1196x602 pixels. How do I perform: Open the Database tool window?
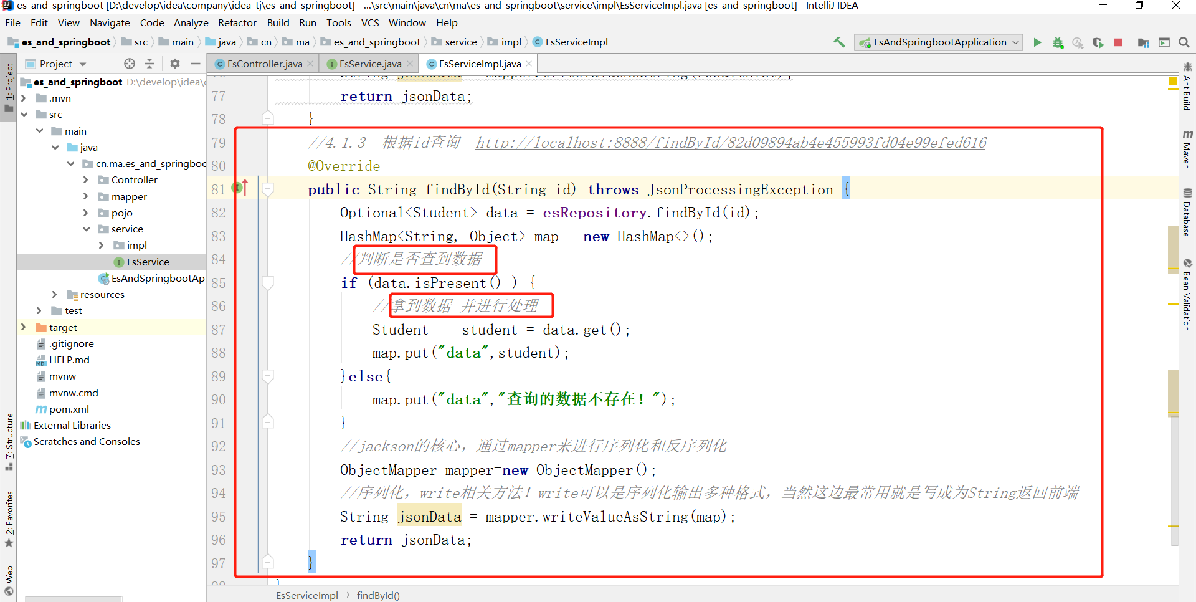pos(1187,212)
